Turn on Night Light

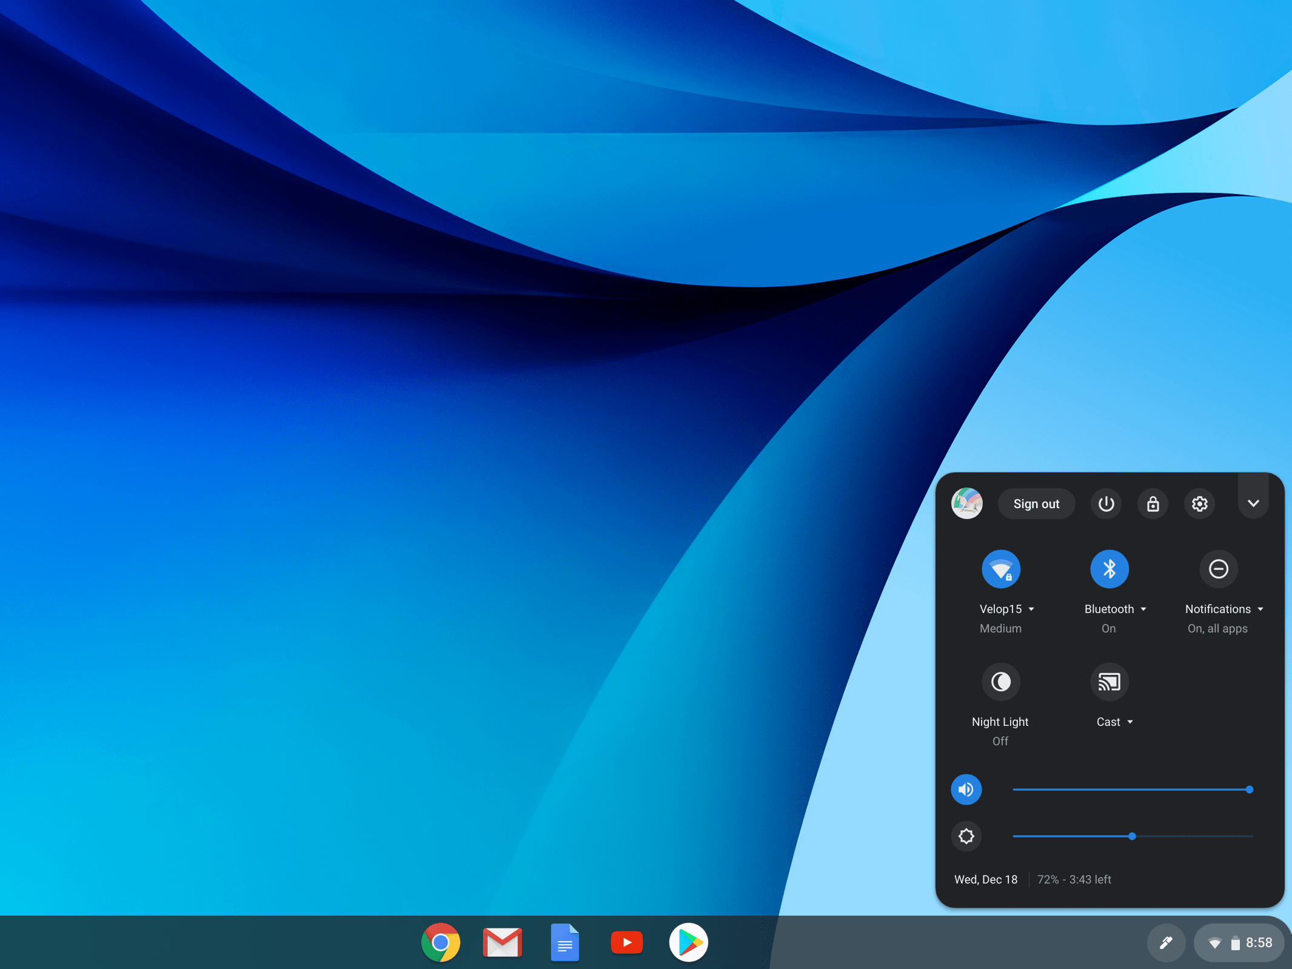[1000, 682]
